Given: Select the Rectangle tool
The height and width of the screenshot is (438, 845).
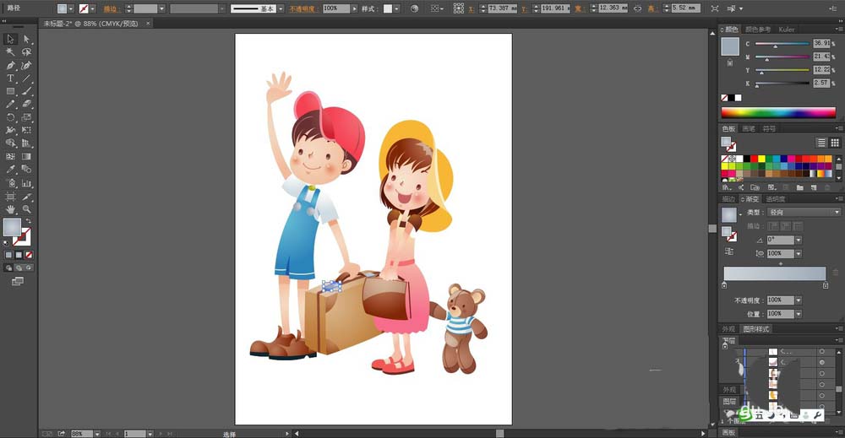Looking at the screenshot, I should click(x=10, y=91).
